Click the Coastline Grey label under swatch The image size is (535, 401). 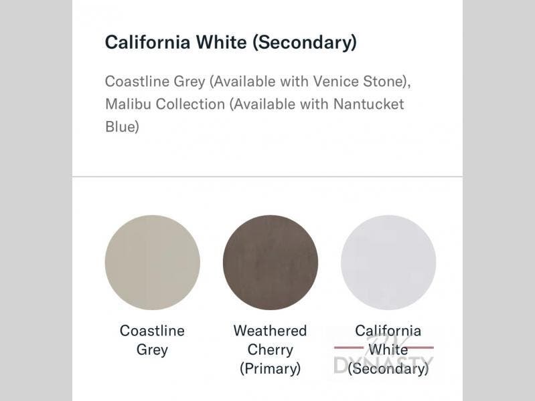[152, 340]
